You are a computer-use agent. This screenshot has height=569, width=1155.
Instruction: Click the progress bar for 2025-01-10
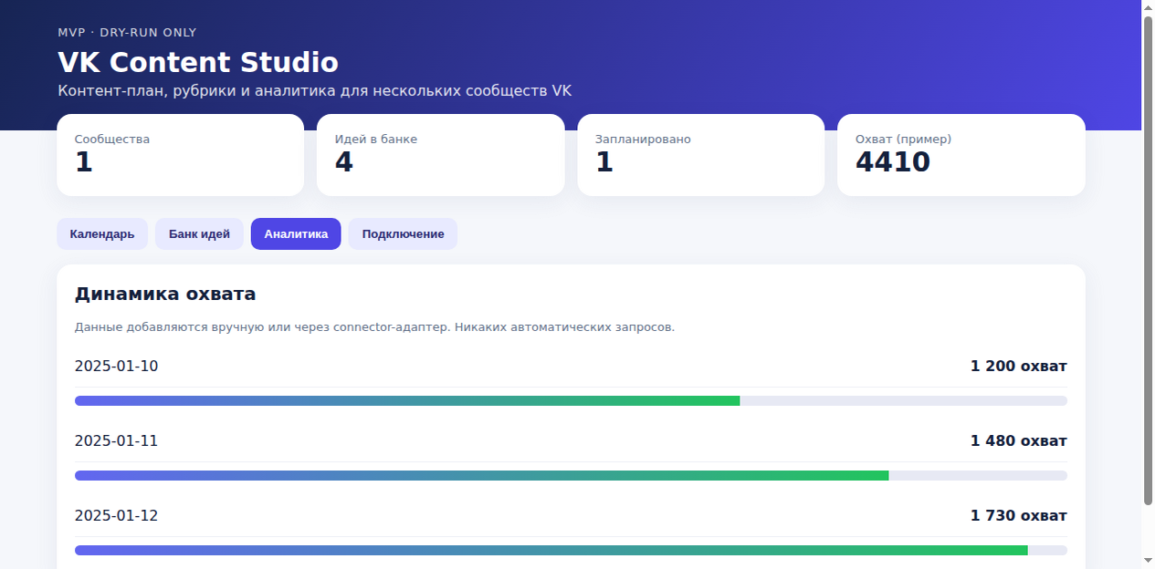point(571,400)
